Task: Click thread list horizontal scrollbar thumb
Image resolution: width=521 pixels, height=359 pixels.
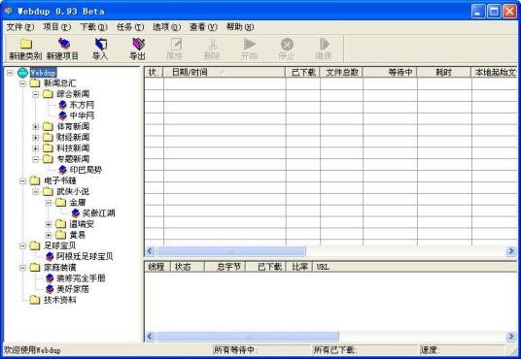Action: pos(247,337)
